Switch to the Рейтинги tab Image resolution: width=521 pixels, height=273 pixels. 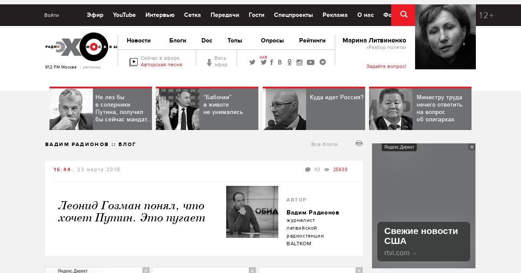[312, 40]
